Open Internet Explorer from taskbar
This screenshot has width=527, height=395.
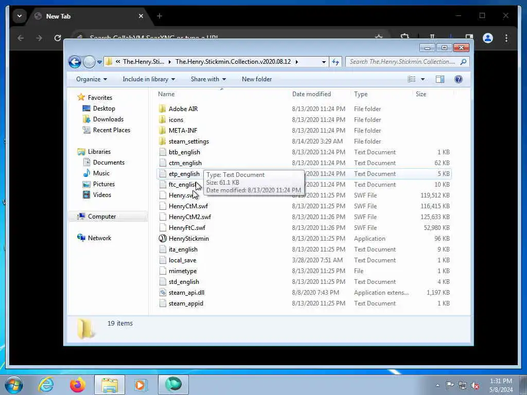pyautogui.click(x=46, y=385)
